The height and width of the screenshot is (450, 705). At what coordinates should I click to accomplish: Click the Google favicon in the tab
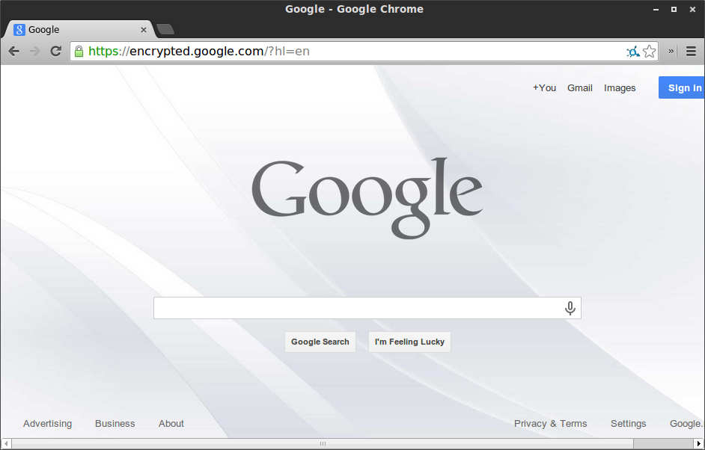(x=19, y=30)
